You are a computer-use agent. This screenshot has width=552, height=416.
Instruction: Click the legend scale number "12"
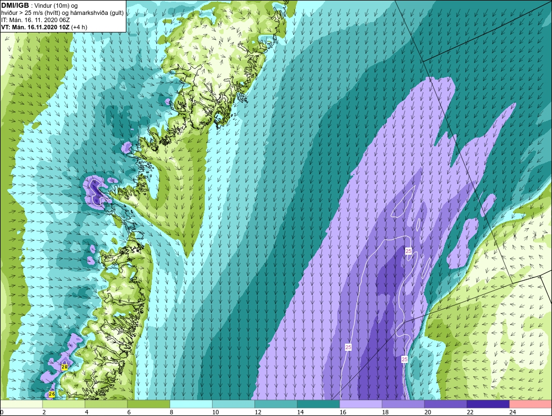(258, 412)
